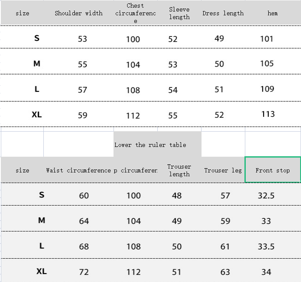The image size is (301, 282).
Task: Select the highlighted "Front stop" header cell
Action: click(x=273, y=170)
